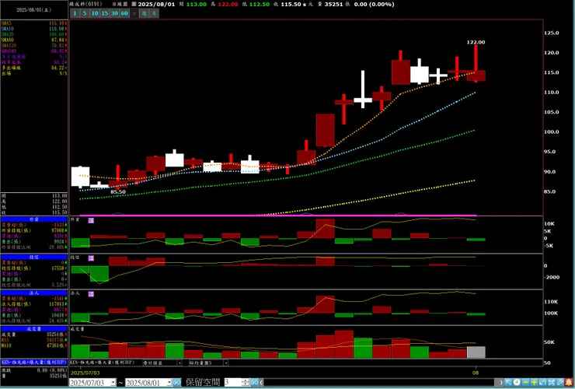
Task: Click the 2025/07/03 label on time axis
Action: [85, 373]
